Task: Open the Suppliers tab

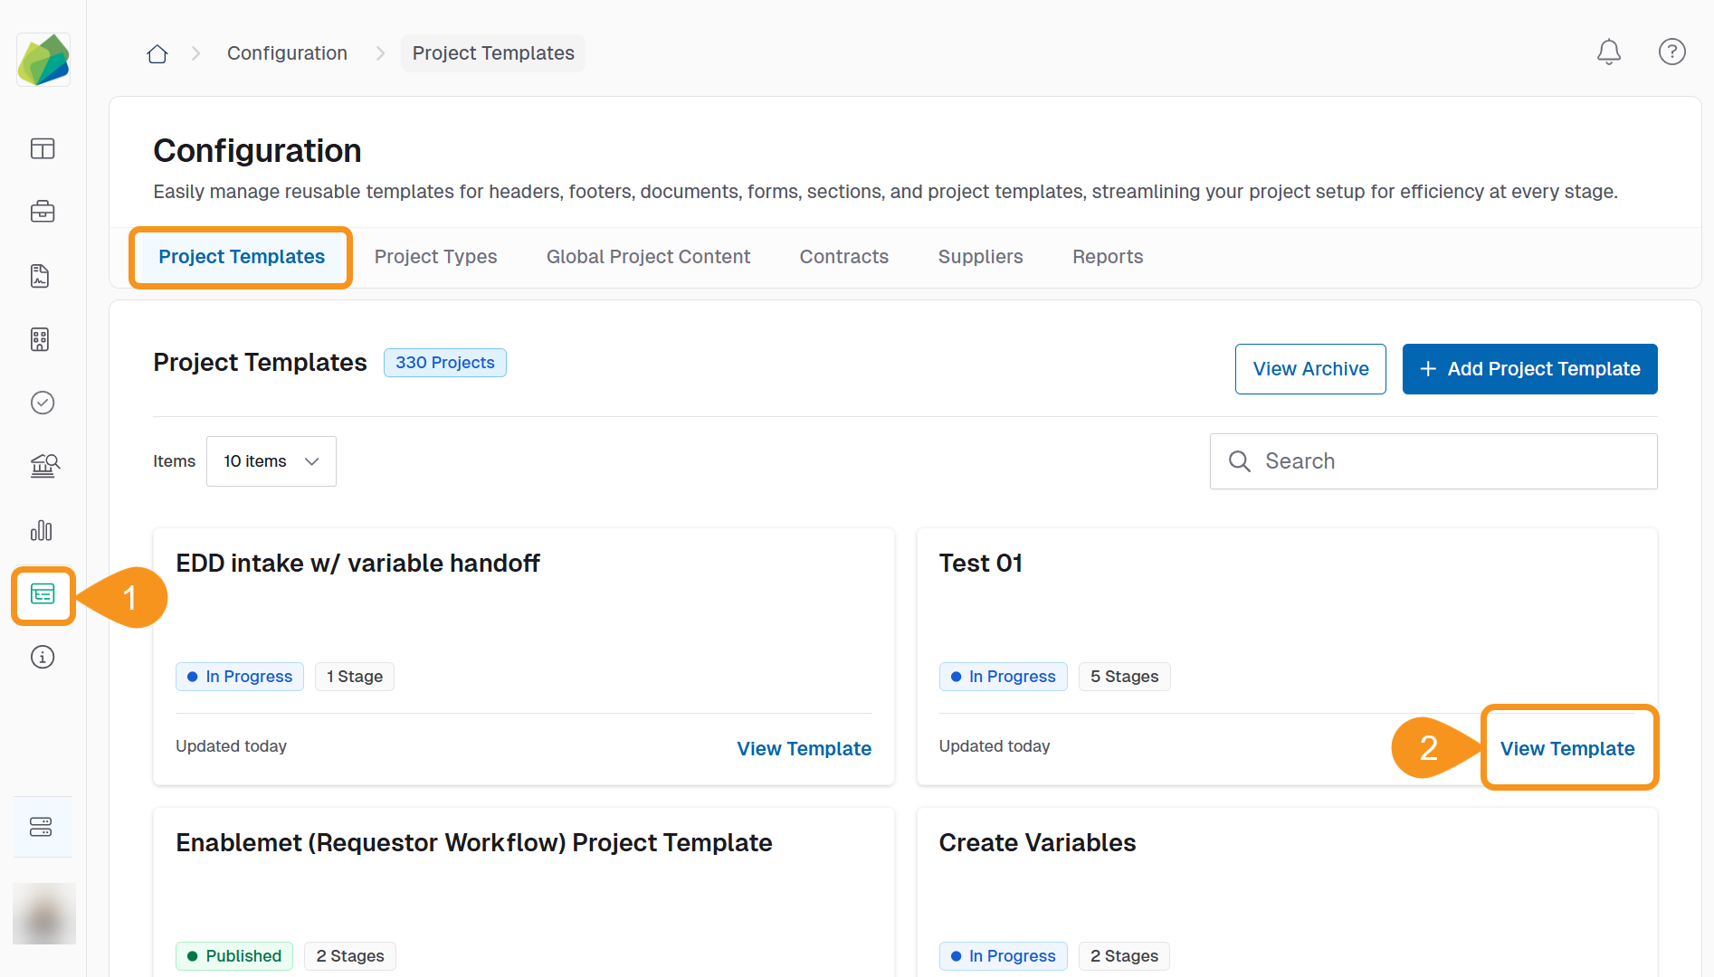Action: [980, 257]
